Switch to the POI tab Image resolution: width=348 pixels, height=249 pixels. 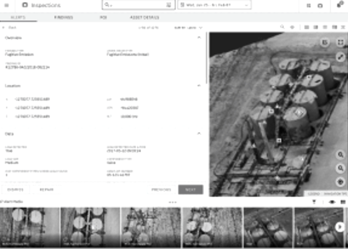point(103,17)
